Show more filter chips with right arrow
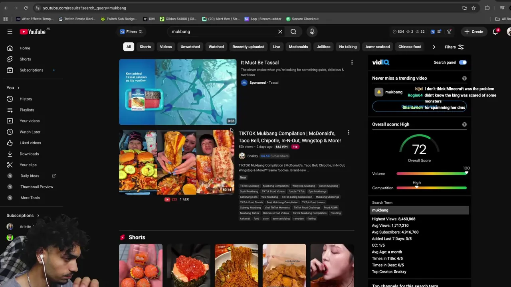The height and width of the screenshot is (287, 511). 434,47
